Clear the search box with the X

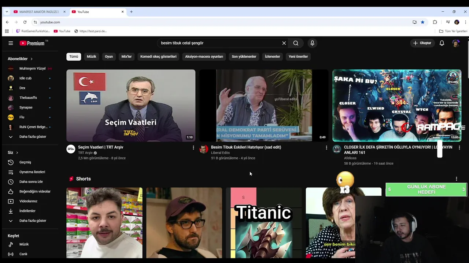(284, 43)
